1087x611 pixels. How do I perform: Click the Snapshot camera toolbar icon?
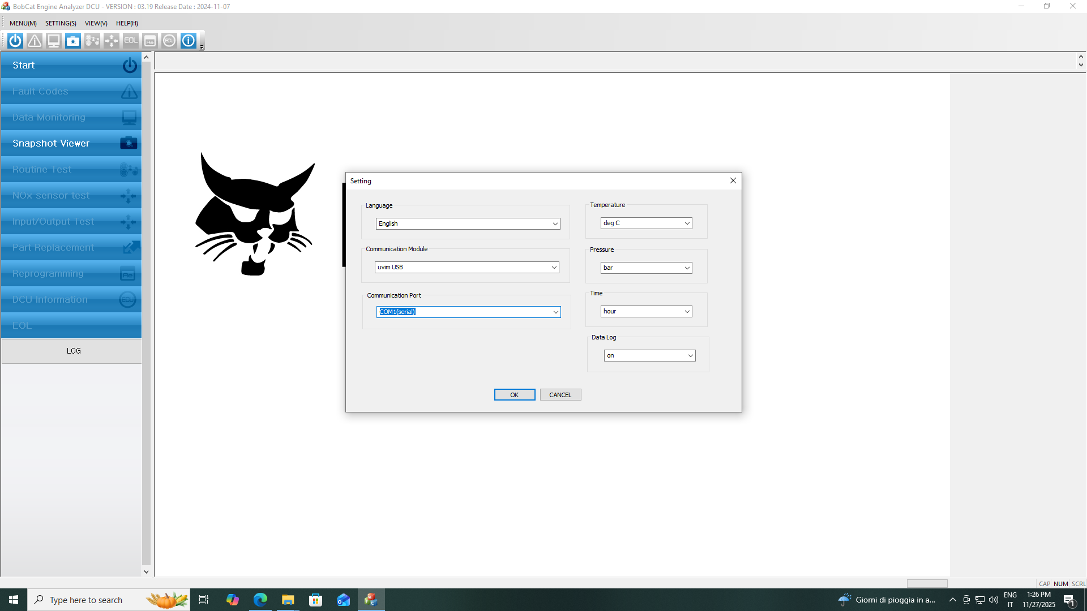[73, 41]
